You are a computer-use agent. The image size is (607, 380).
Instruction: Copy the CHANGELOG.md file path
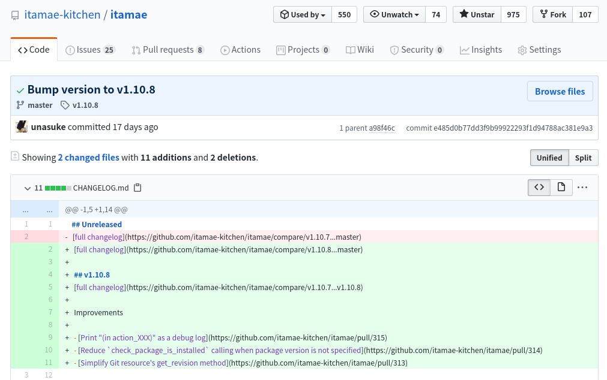click(137, 188)
